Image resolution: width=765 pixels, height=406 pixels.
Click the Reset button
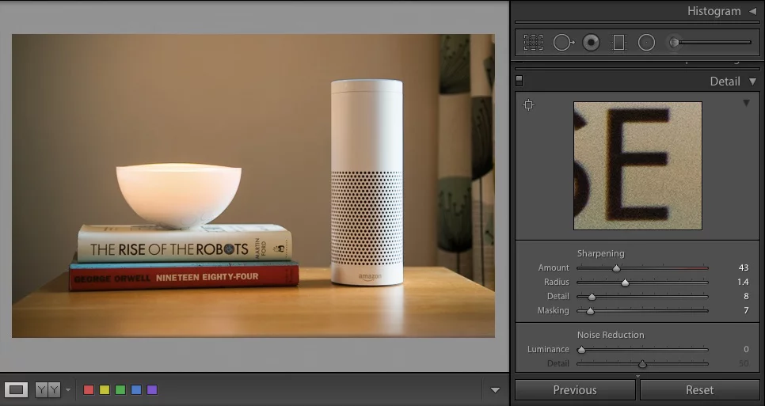pyautogui.click(x=699, y=389)
